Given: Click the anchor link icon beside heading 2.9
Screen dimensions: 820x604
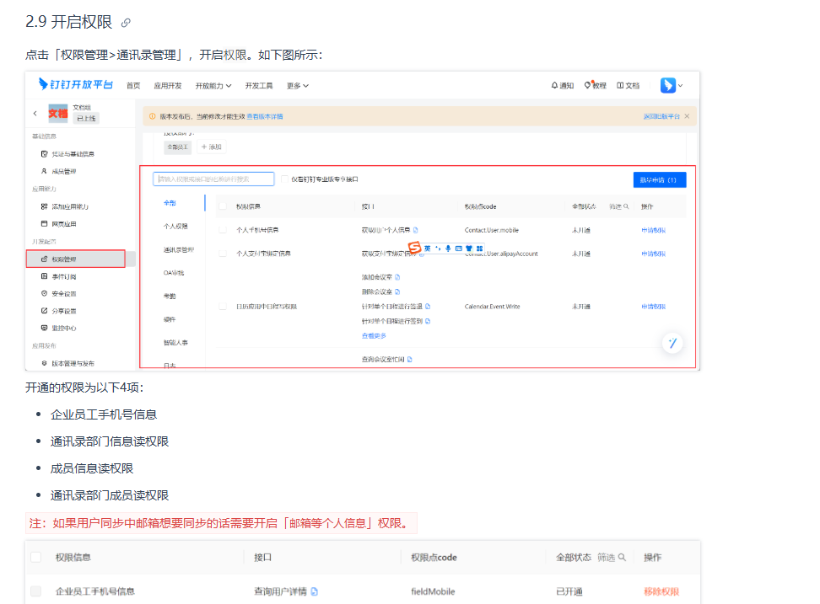Looking at the screenshot, I should (126, 23).
